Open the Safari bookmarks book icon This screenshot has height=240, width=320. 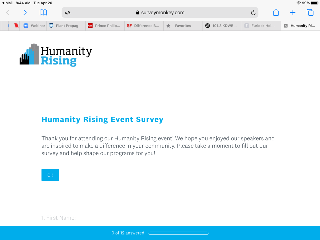point(43,12)
